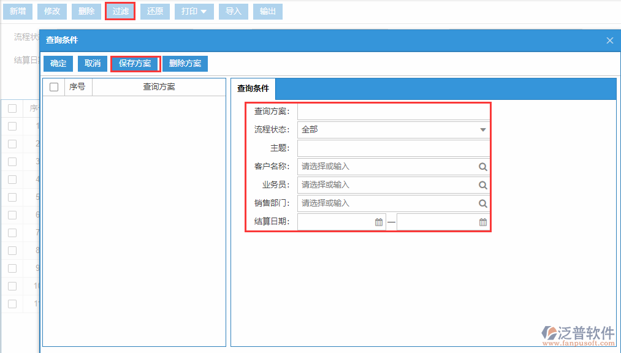Click the 查询方案 input field
The height and width of the screenshot is (353, 621).
[x=392, y=111]
